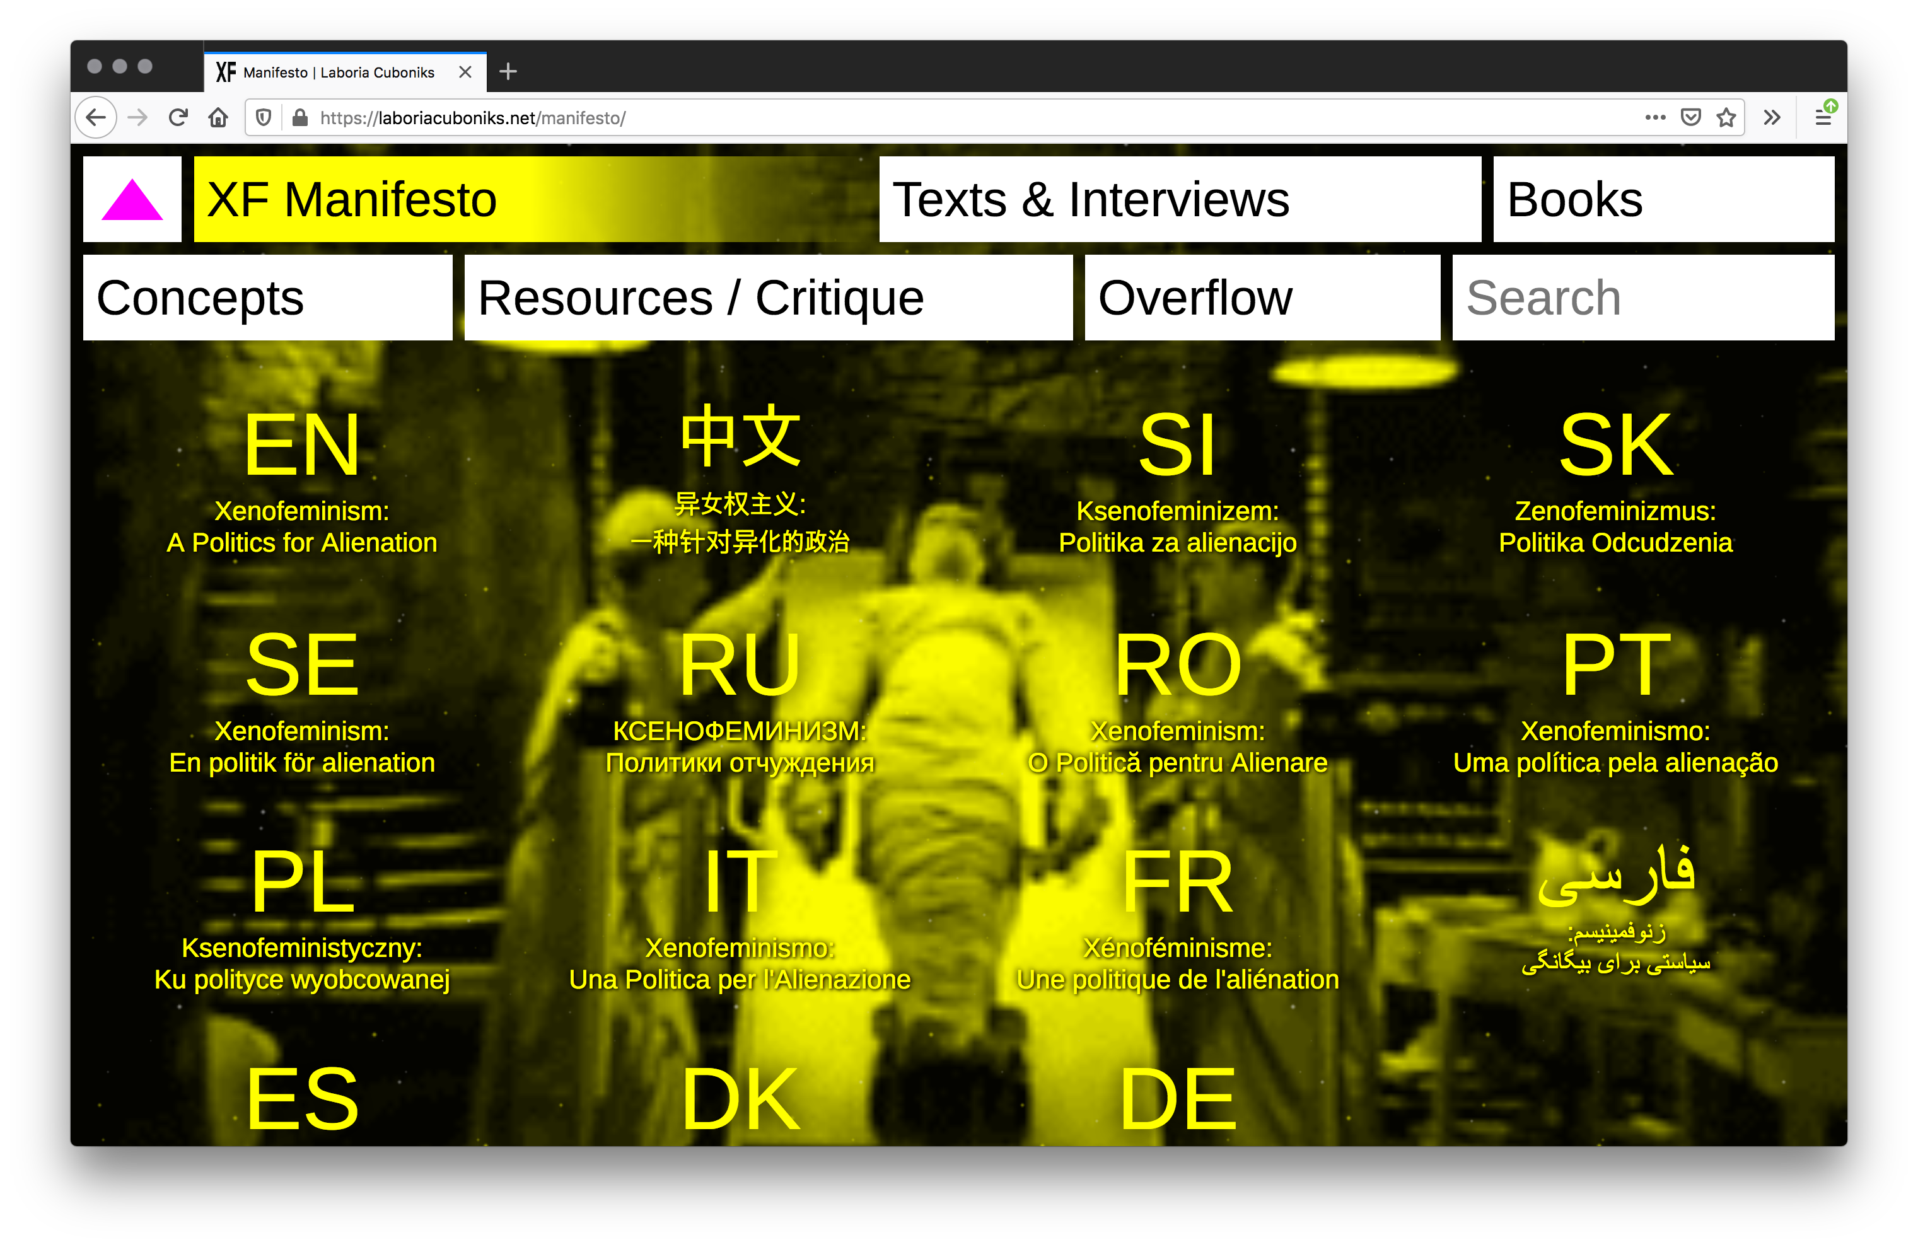Open page actions three-dot menu
This screenshot has height=1247, width=1918.
pyautogui.click(x=1655, y=118)
